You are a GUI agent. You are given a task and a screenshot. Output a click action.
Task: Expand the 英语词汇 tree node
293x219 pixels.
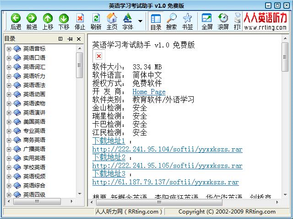[x=9, y=67]
